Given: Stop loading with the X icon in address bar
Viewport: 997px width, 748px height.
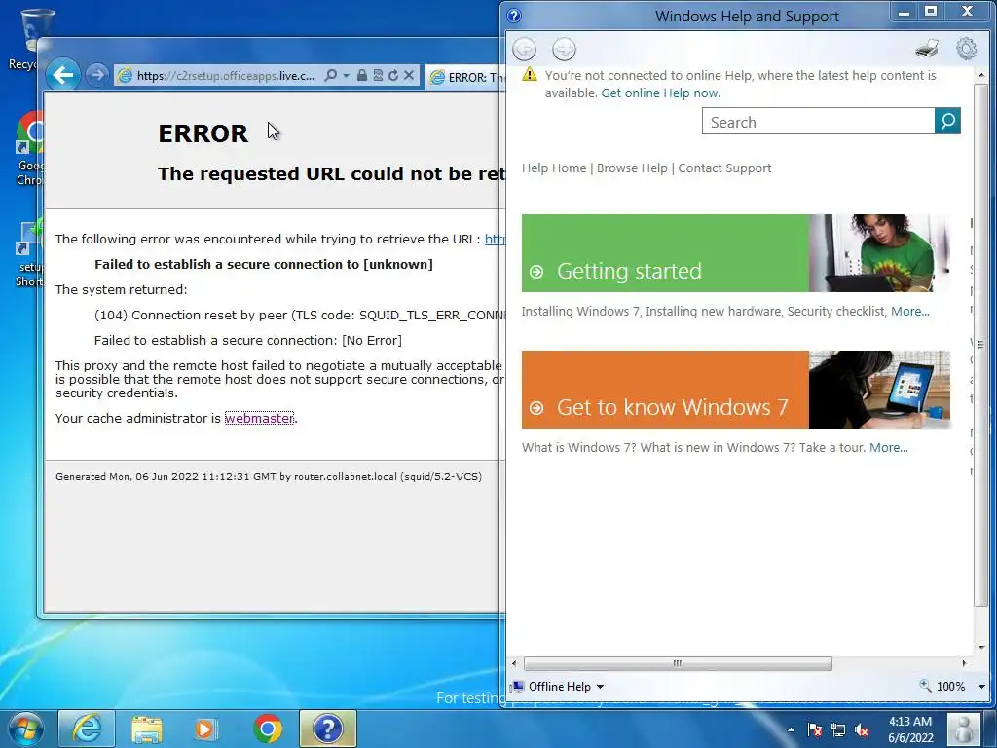Looking at the screenshot, I should [x=409, y=75].
